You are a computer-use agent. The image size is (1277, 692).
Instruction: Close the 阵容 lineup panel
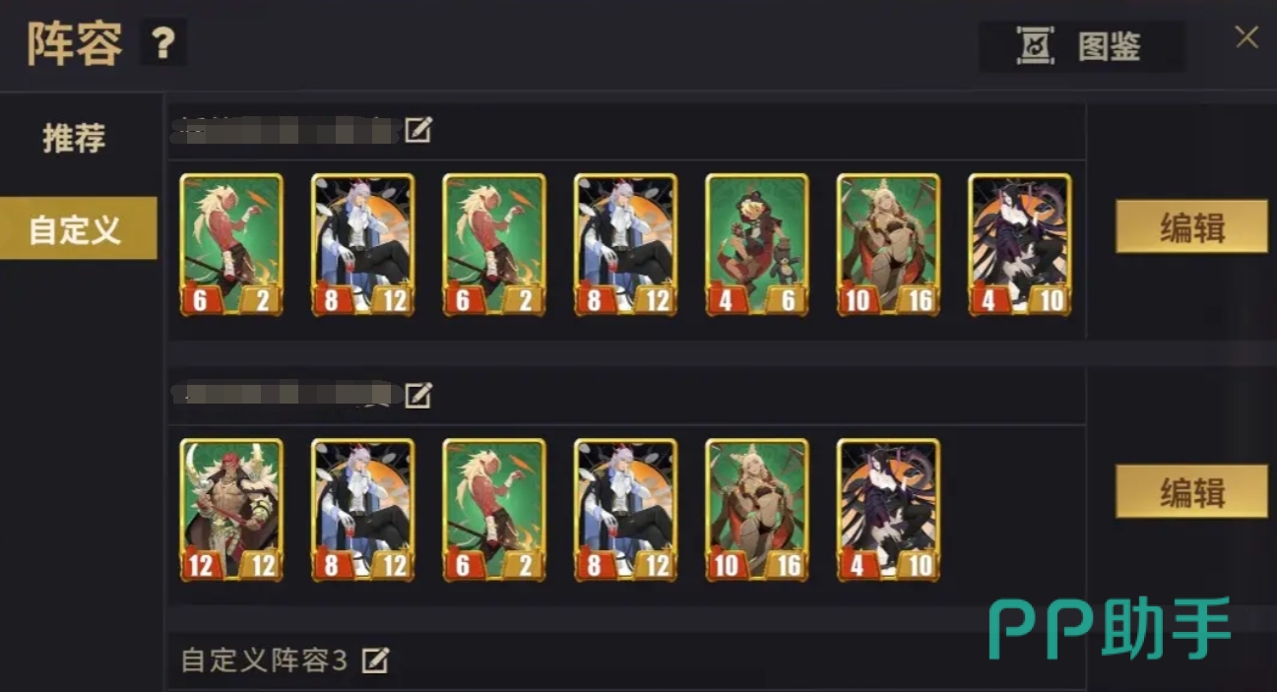point(1246,37)
